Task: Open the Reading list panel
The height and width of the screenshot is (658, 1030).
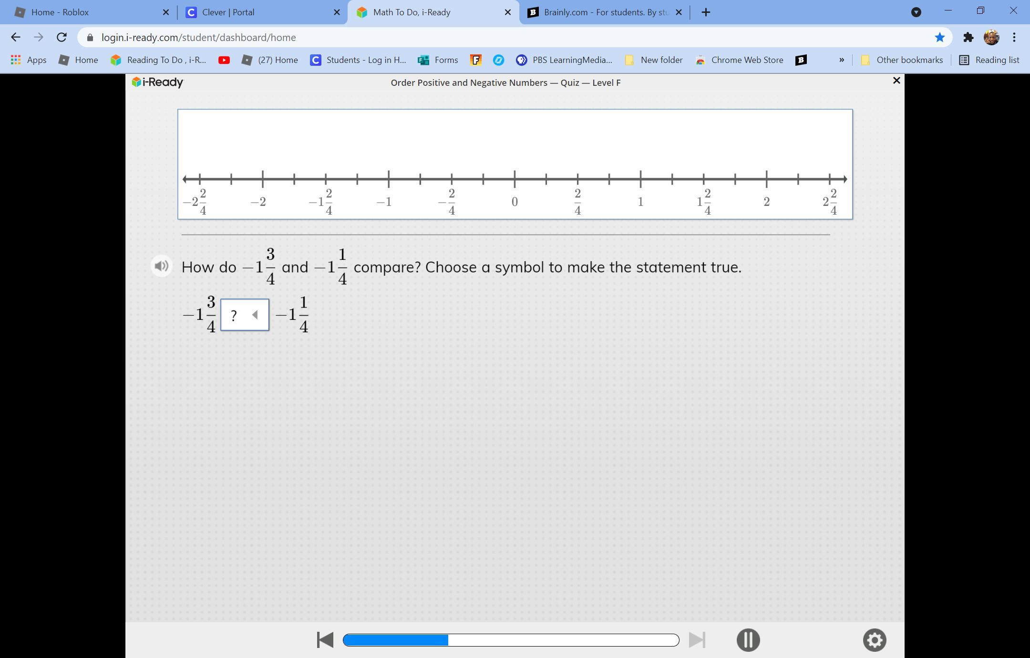Action: 989,60
